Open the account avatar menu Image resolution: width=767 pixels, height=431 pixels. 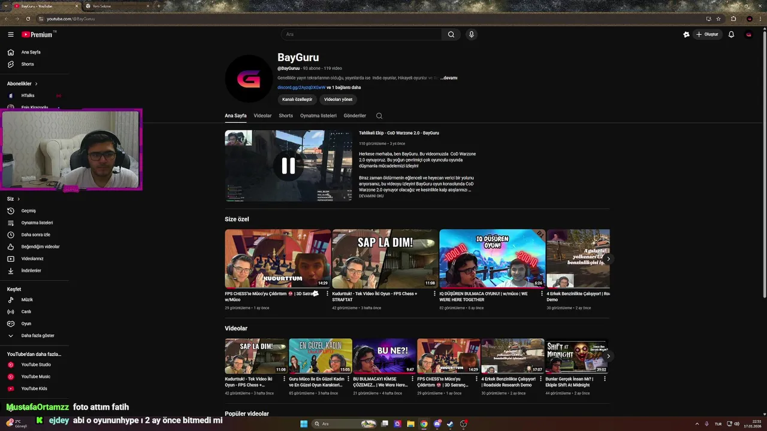748,35
